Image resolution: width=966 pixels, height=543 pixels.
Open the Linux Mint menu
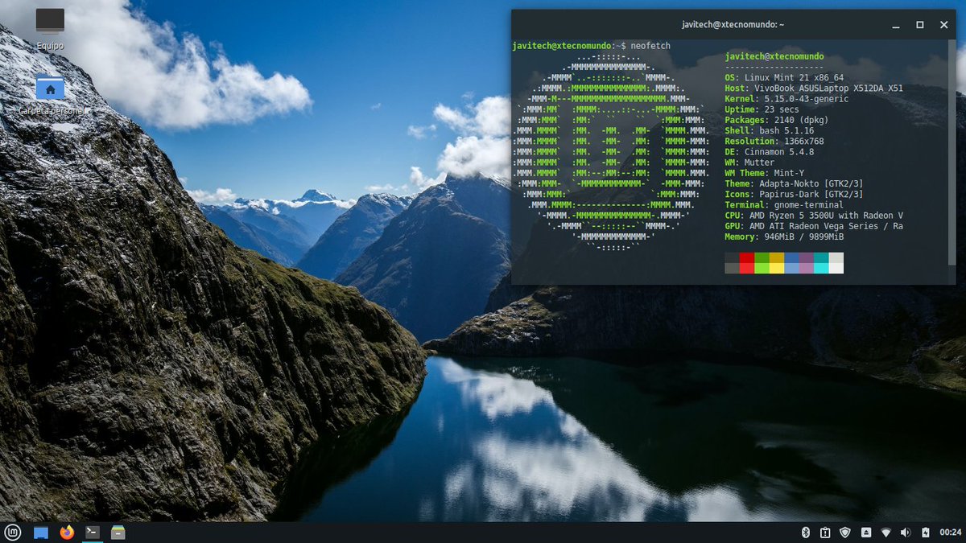(14, 532)
